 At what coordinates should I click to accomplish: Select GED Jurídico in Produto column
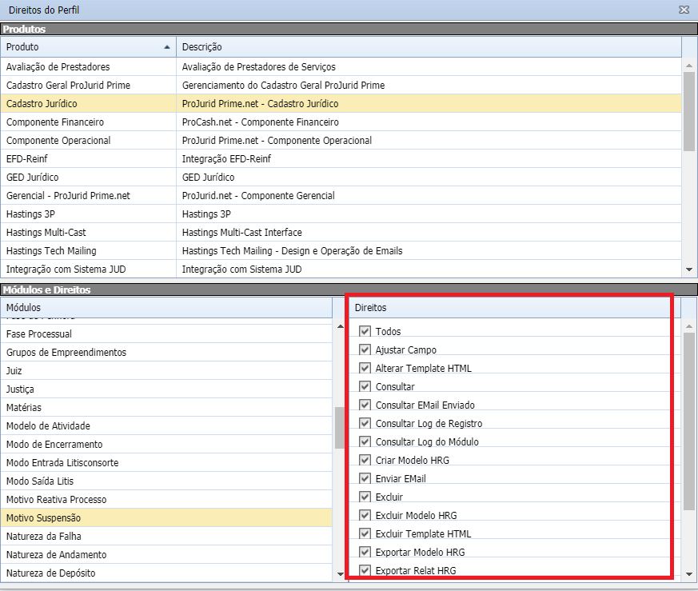[x=88, y=178]
